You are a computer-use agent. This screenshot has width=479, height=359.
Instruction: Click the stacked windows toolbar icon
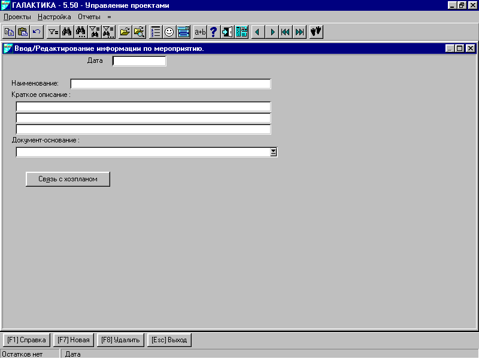click(x=183, y=32)
